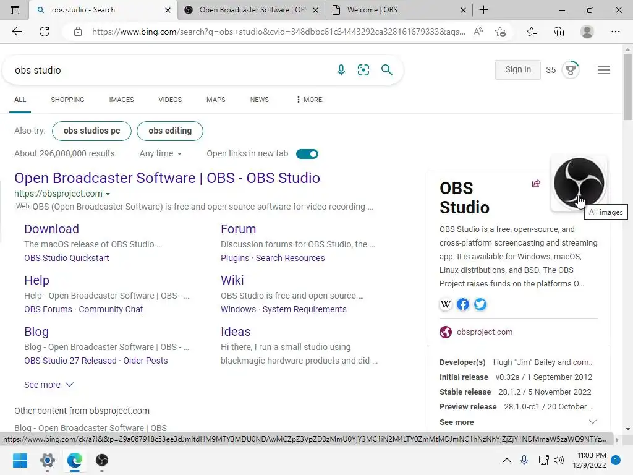
Task: Toggle Open links in new tab switch
Action: [307, 154]
